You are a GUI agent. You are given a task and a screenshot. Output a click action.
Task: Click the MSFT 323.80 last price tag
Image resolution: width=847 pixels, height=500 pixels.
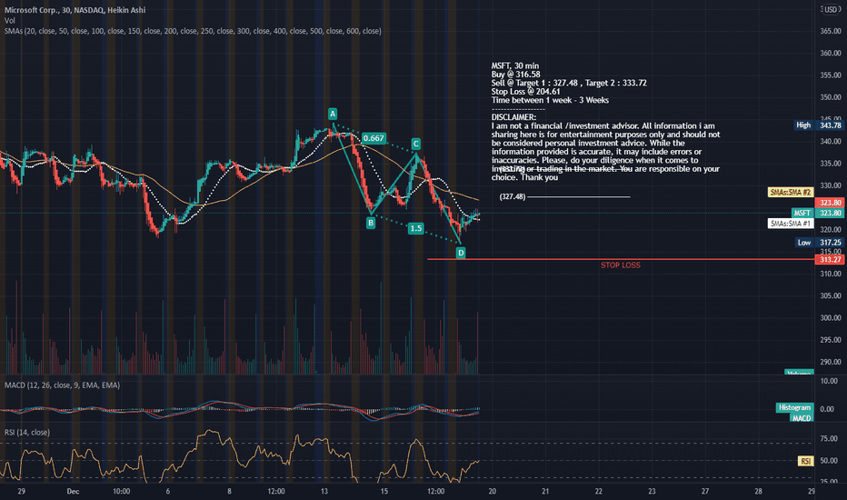click(x=818, y=213)
